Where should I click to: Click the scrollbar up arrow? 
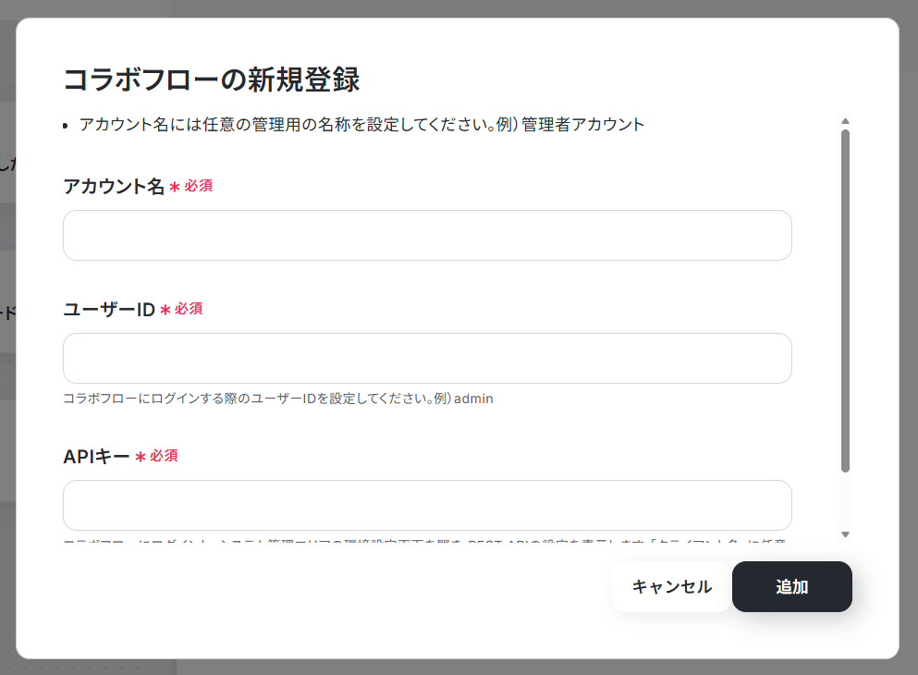[x=845, y=121]
